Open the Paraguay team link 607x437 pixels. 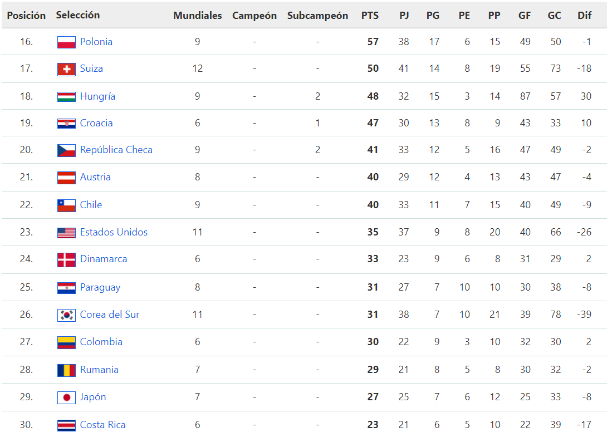point(100,287)
